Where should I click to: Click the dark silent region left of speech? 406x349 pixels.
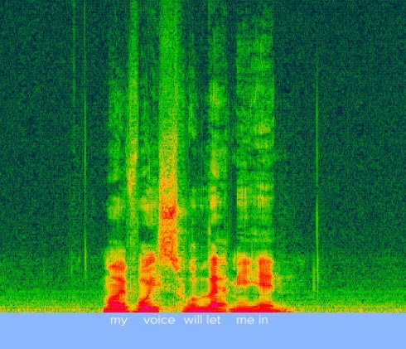pos(36,138)
